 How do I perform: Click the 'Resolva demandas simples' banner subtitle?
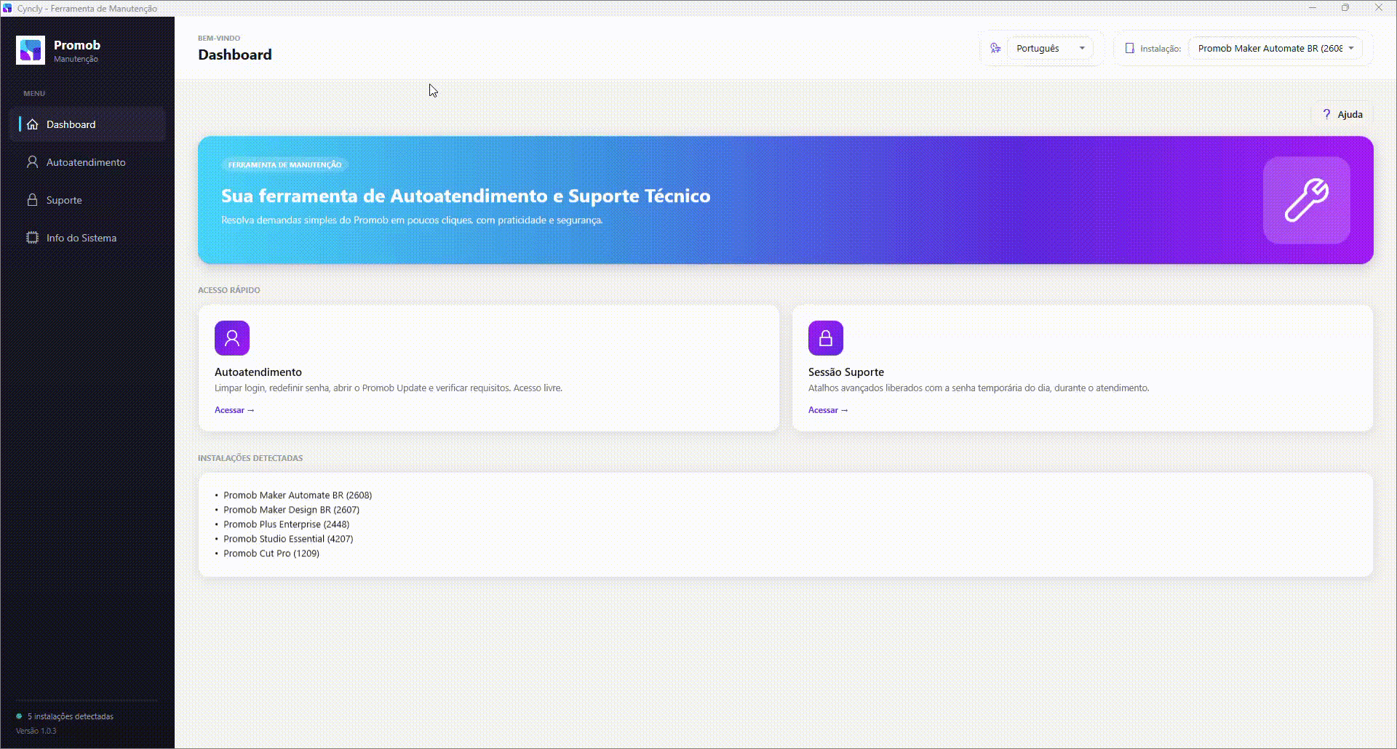point(412,220)
